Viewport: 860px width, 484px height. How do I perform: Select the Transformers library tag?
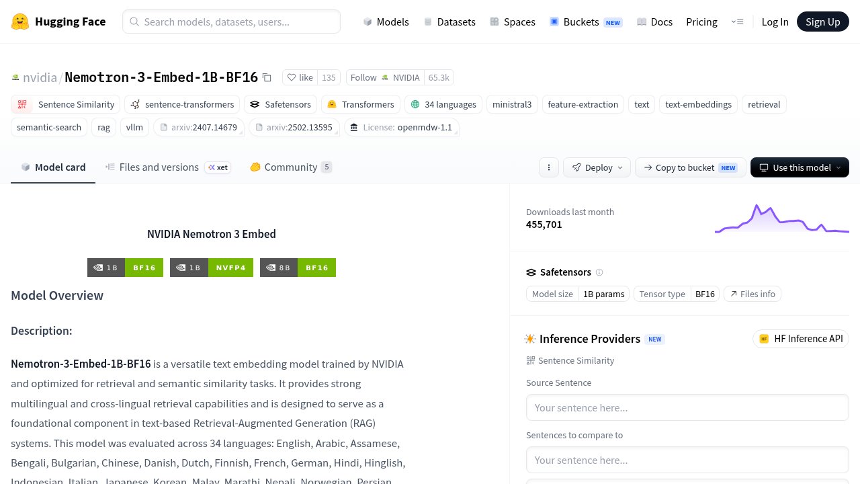tap(361, 104)
